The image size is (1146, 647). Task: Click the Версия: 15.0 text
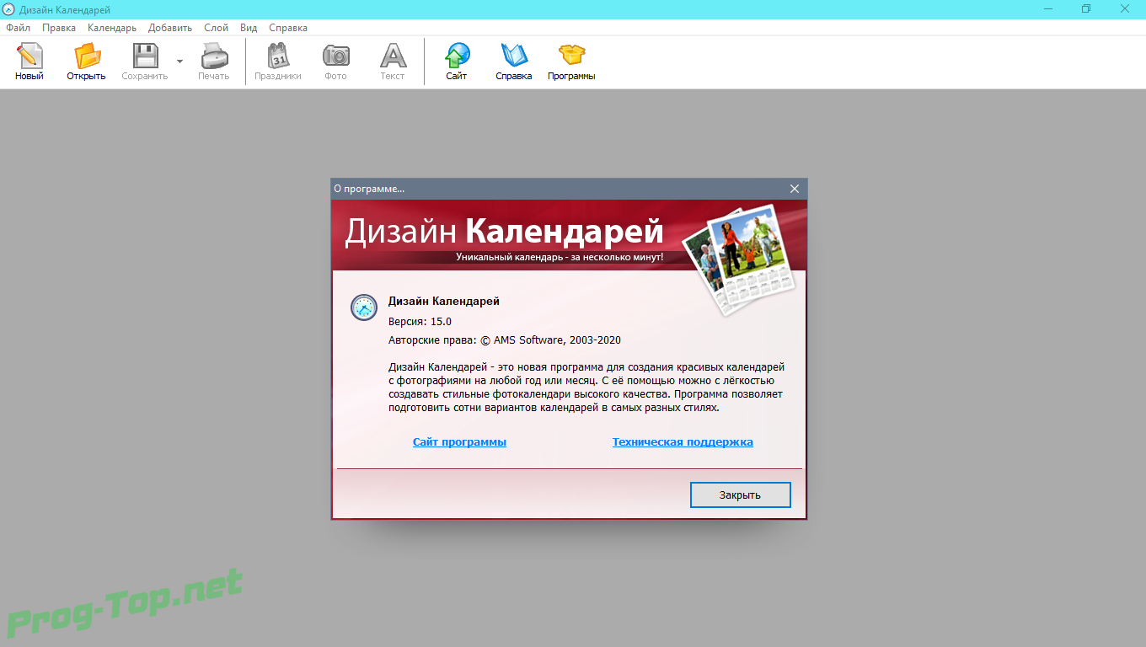[420, 322]
